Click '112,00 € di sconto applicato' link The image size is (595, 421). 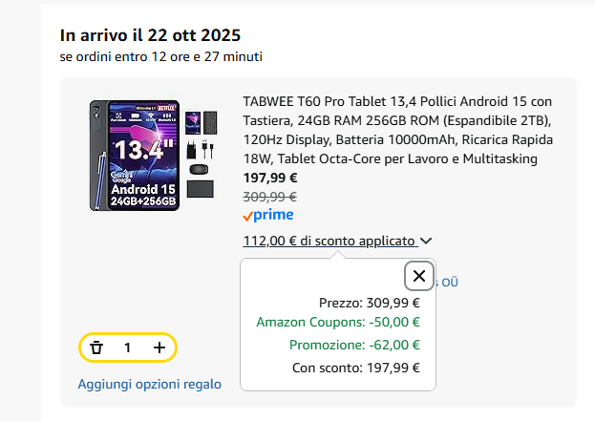(329, 242)
